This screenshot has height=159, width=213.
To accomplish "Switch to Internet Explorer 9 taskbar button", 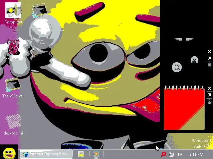I will coord(46,154).
